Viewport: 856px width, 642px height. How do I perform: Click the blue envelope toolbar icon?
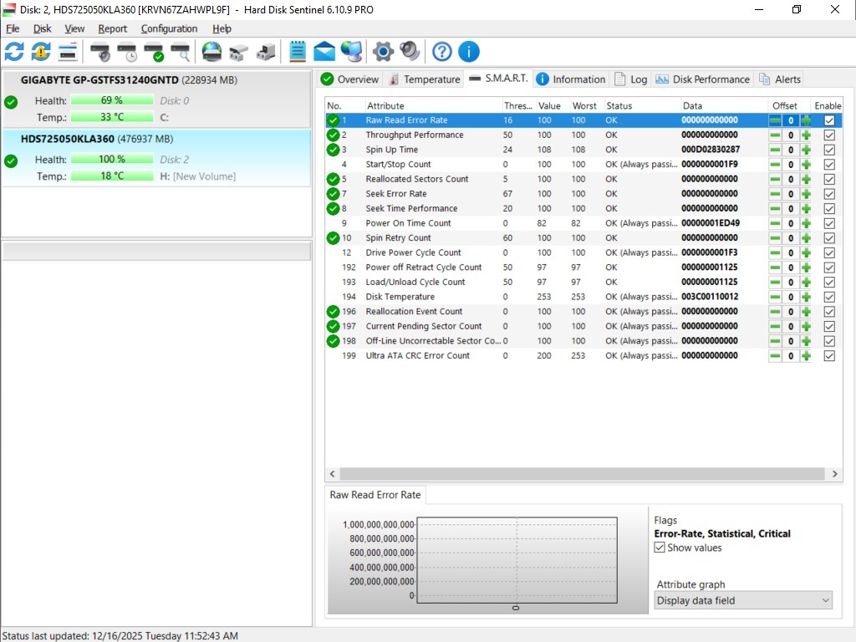[324, 52]
